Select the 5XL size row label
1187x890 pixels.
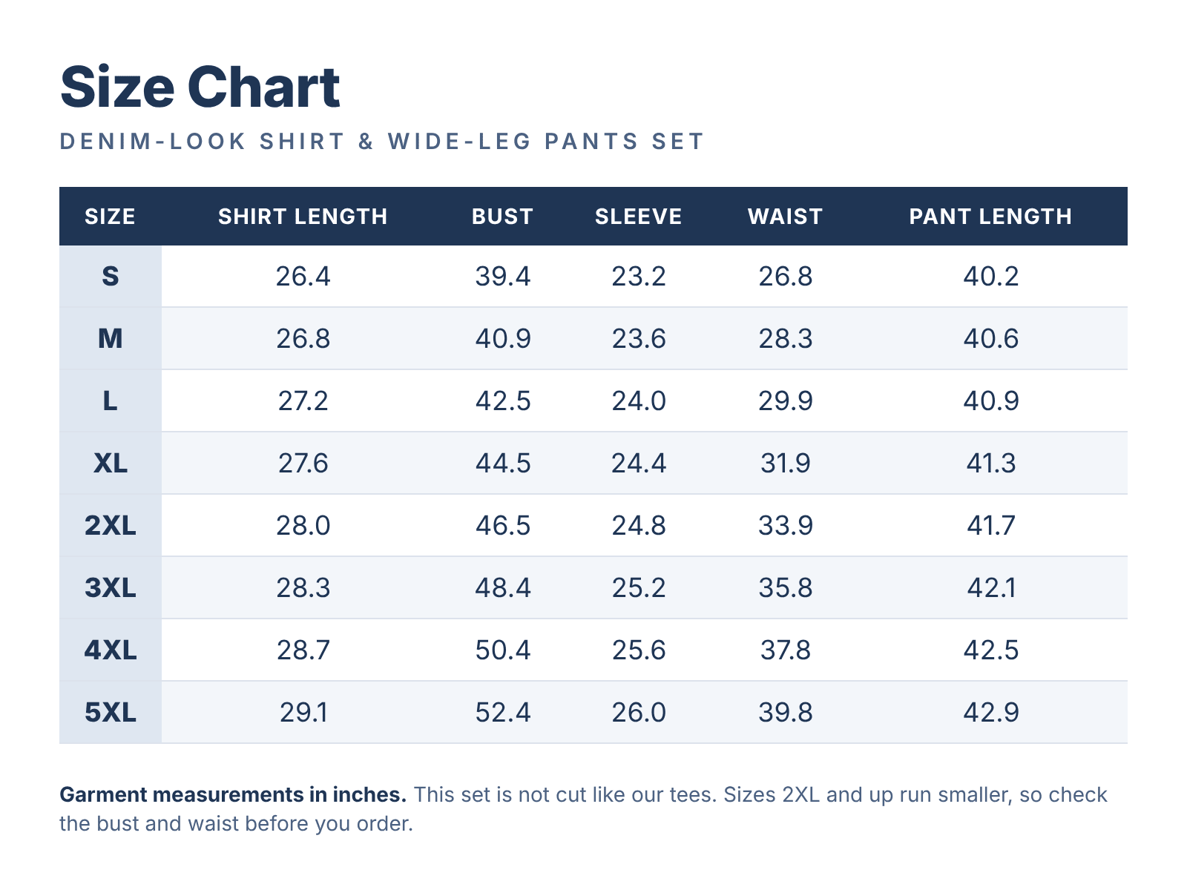pos(110,713)
